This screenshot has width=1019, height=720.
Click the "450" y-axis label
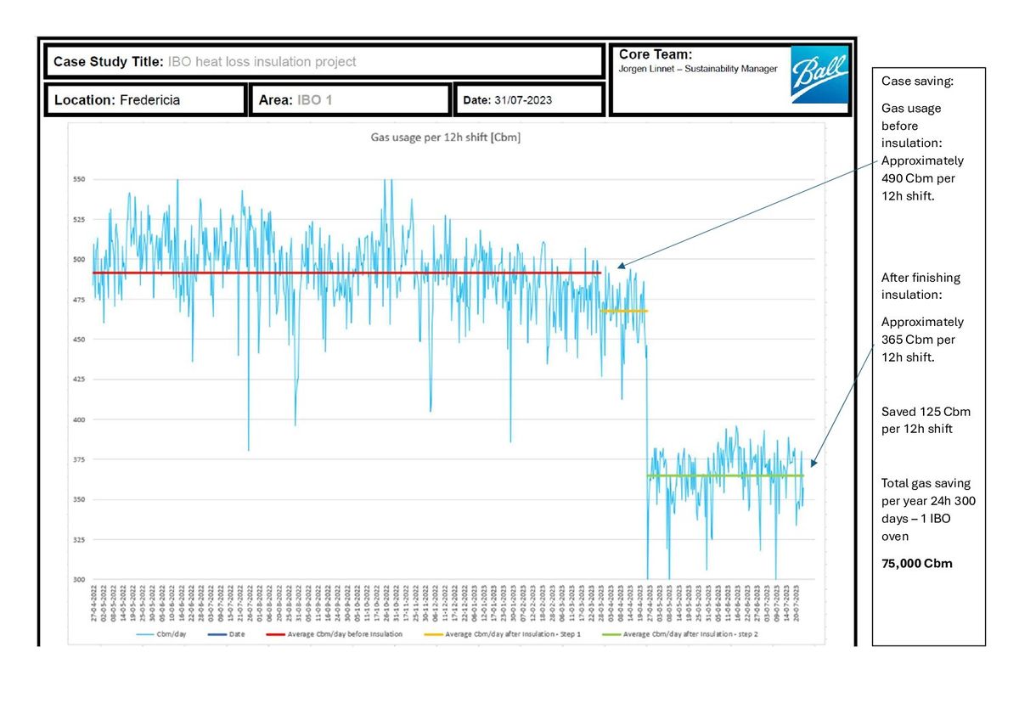(x=77, y=339)
